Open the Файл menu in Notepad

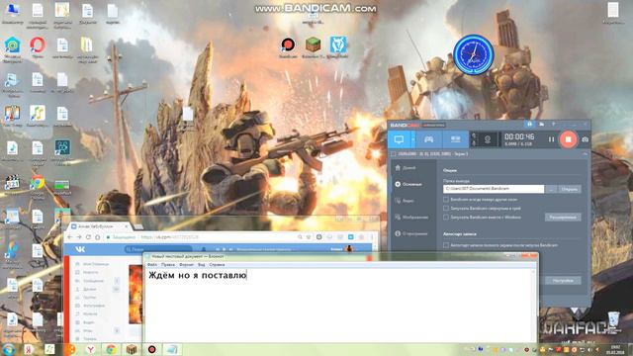pyautogui.click(x=151, y=265)
